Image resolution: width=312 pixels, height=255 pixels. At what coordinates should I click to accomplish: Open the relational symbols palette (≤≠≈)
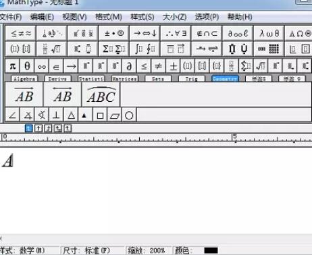click(20, 33)
